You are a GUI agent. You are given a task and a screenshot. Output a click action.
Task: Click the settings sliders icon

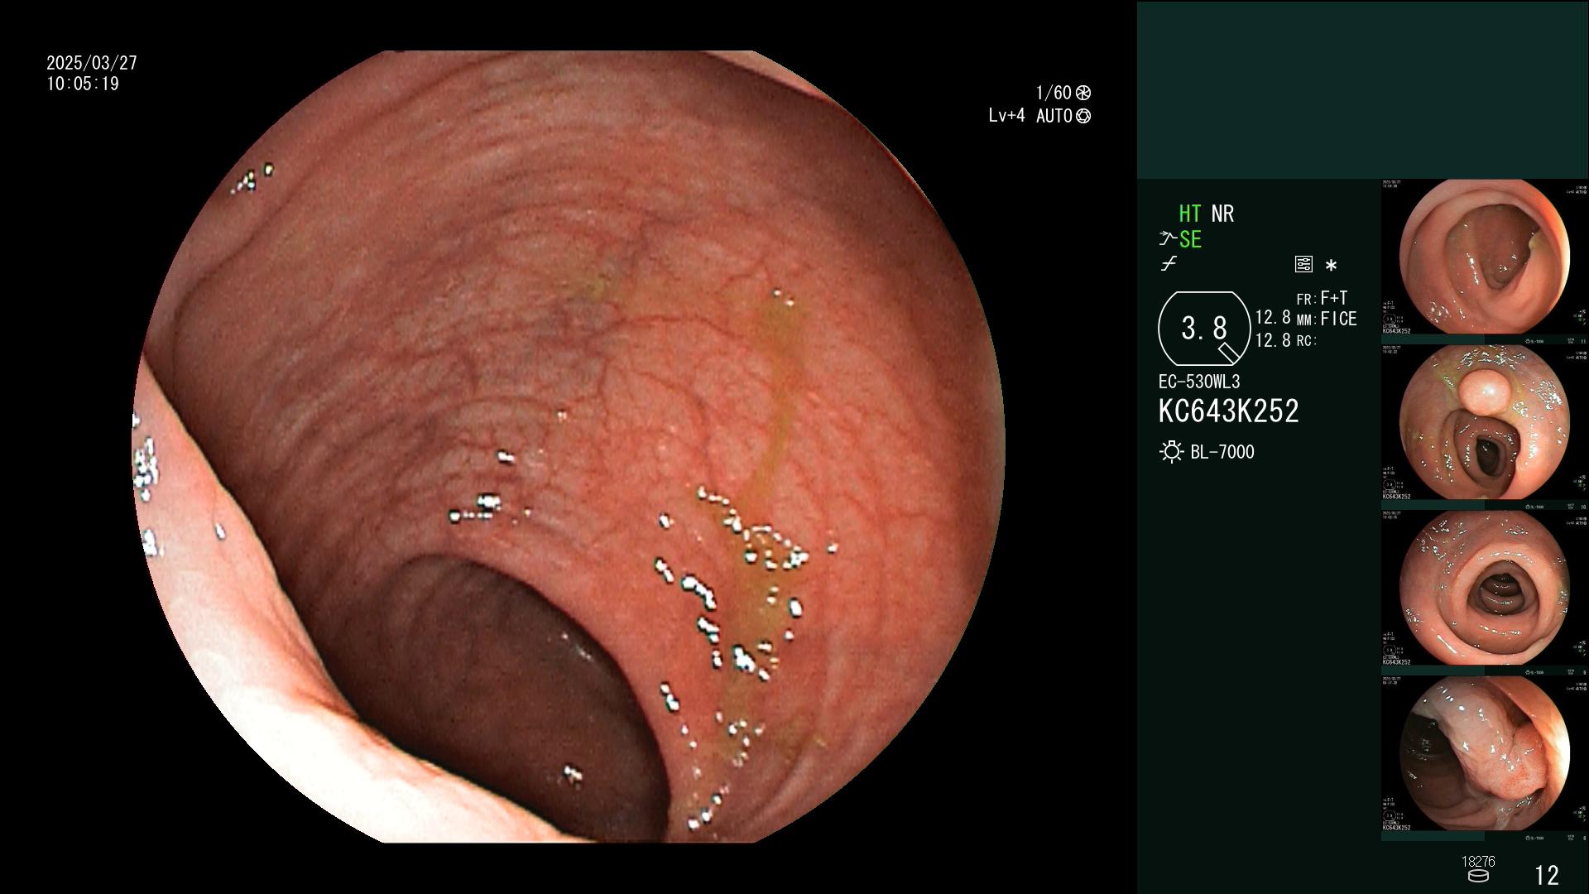[x=1303, y=265]
